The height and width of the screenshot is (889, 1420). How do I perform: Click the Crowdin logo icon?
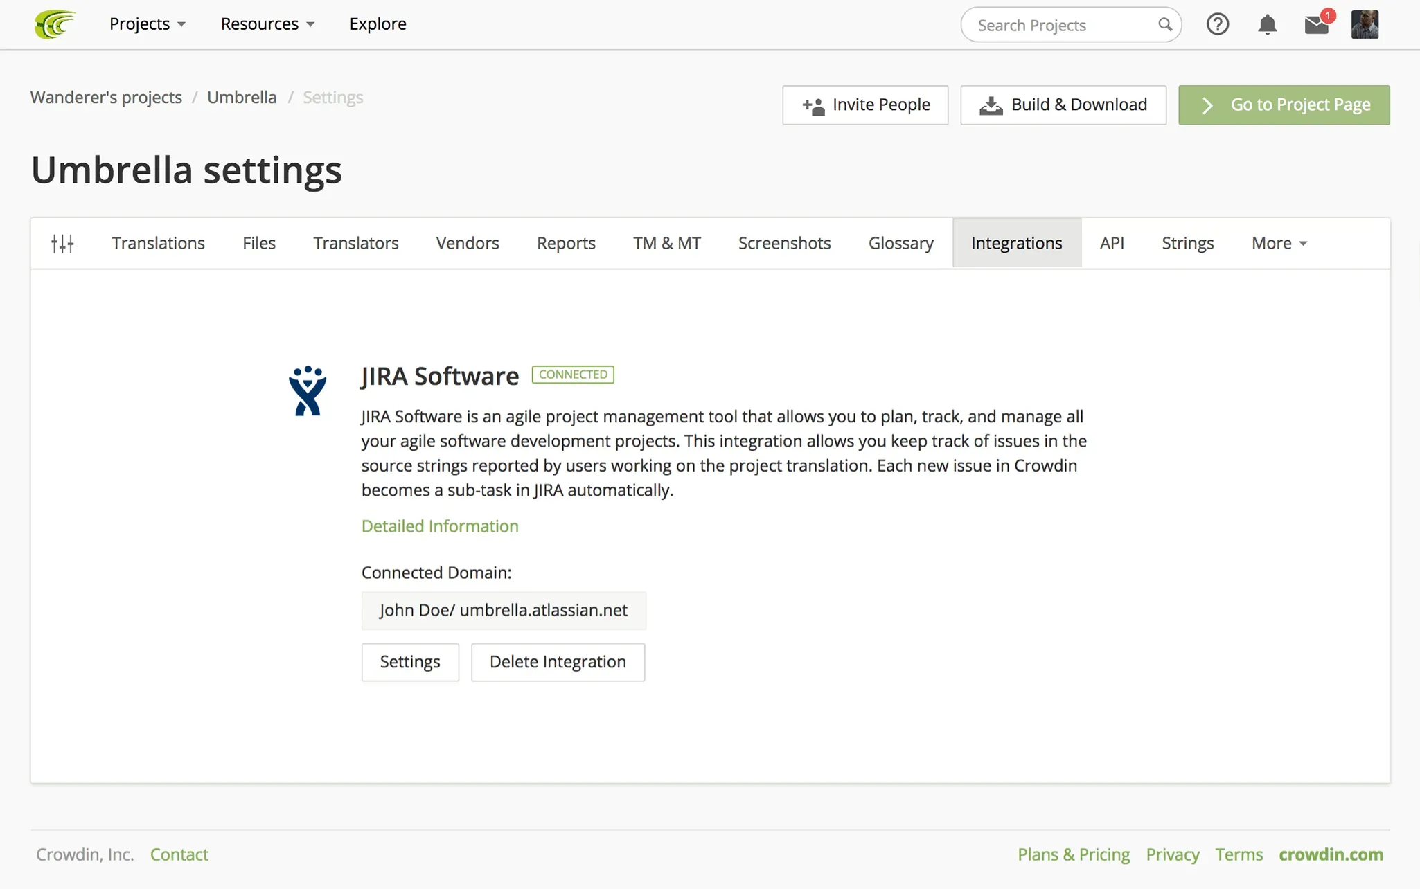pyautogui.click(x=55, y=24)
